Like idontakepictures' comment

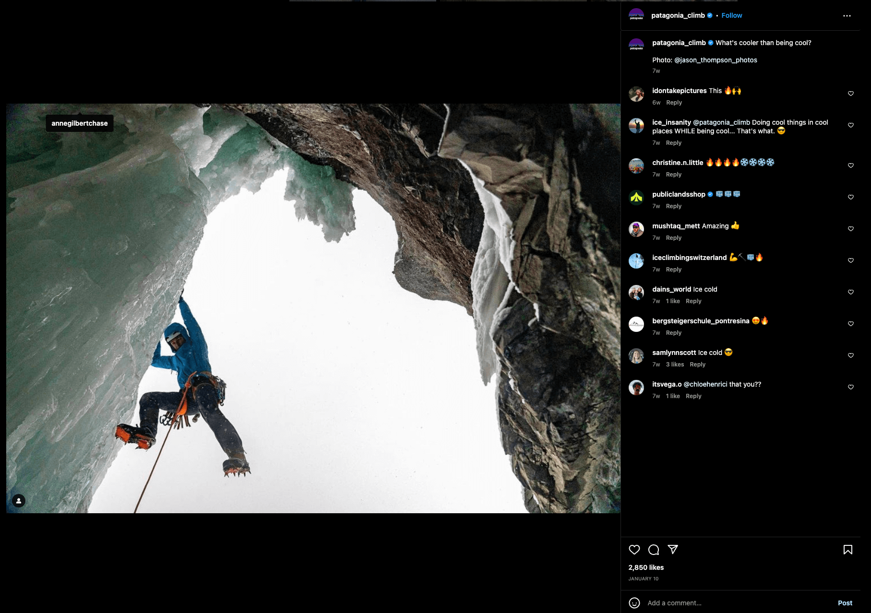851,94
